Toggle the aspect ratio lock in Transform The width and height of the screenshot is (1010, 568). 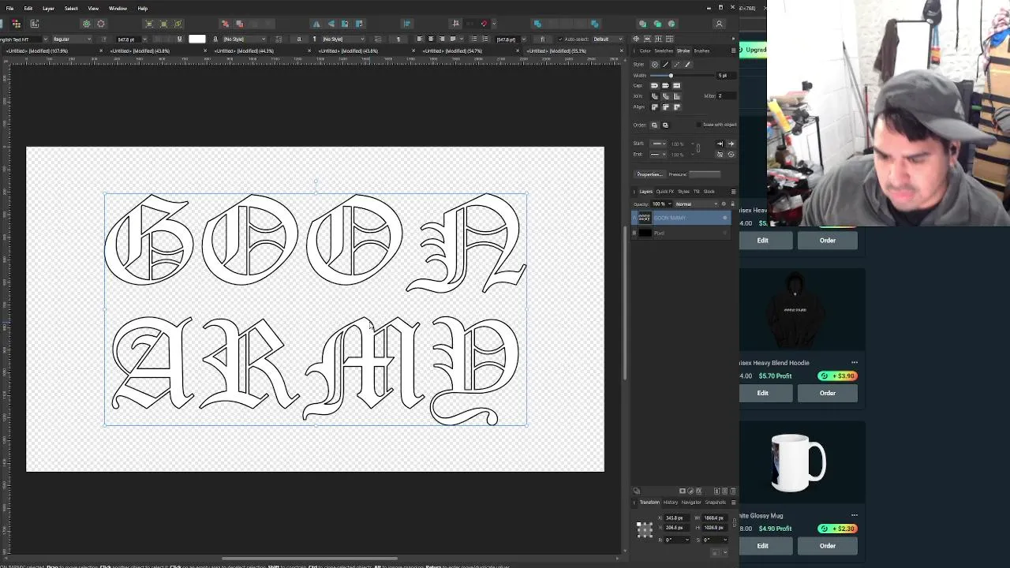734,523
